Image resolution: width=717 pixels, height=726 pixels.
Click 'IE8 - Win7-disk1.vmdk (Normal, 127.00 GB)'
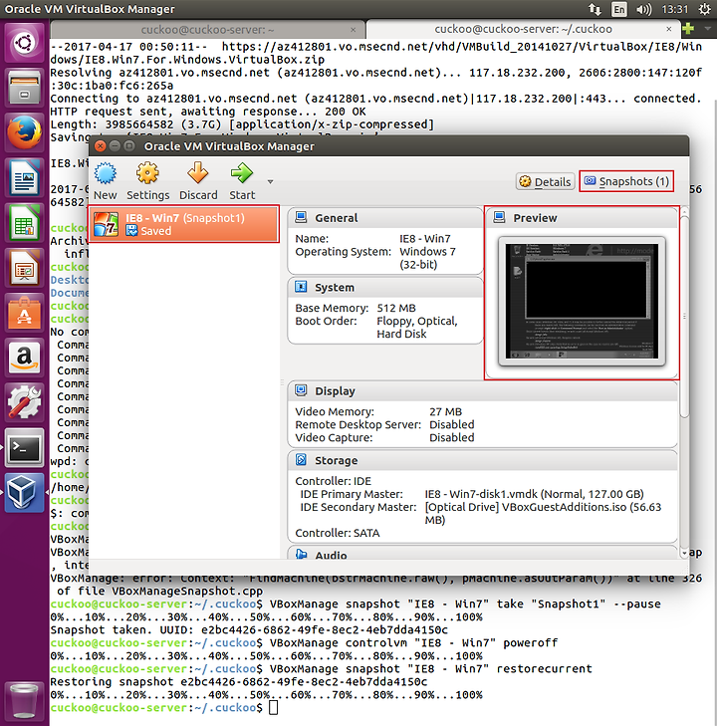click(x=534, y=494)
